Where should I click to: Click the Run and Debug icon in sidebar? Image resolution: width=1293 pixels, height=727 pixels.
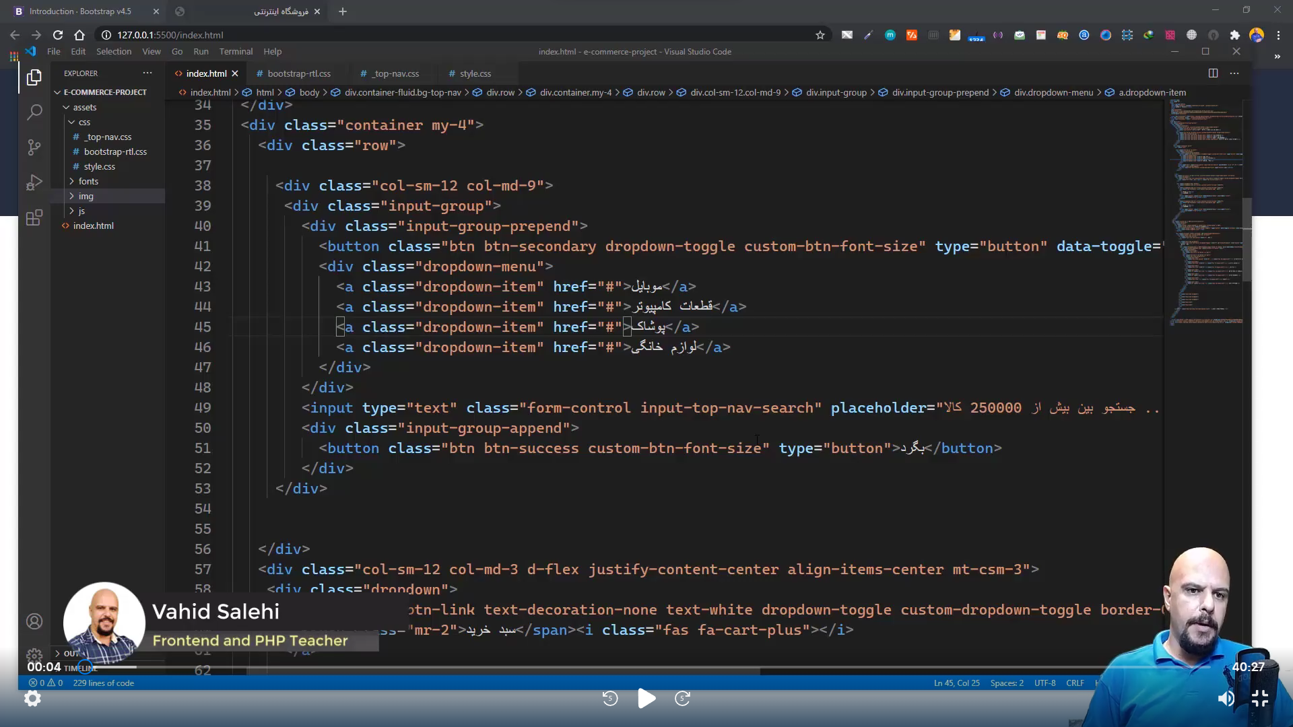[x=34, y=182]
